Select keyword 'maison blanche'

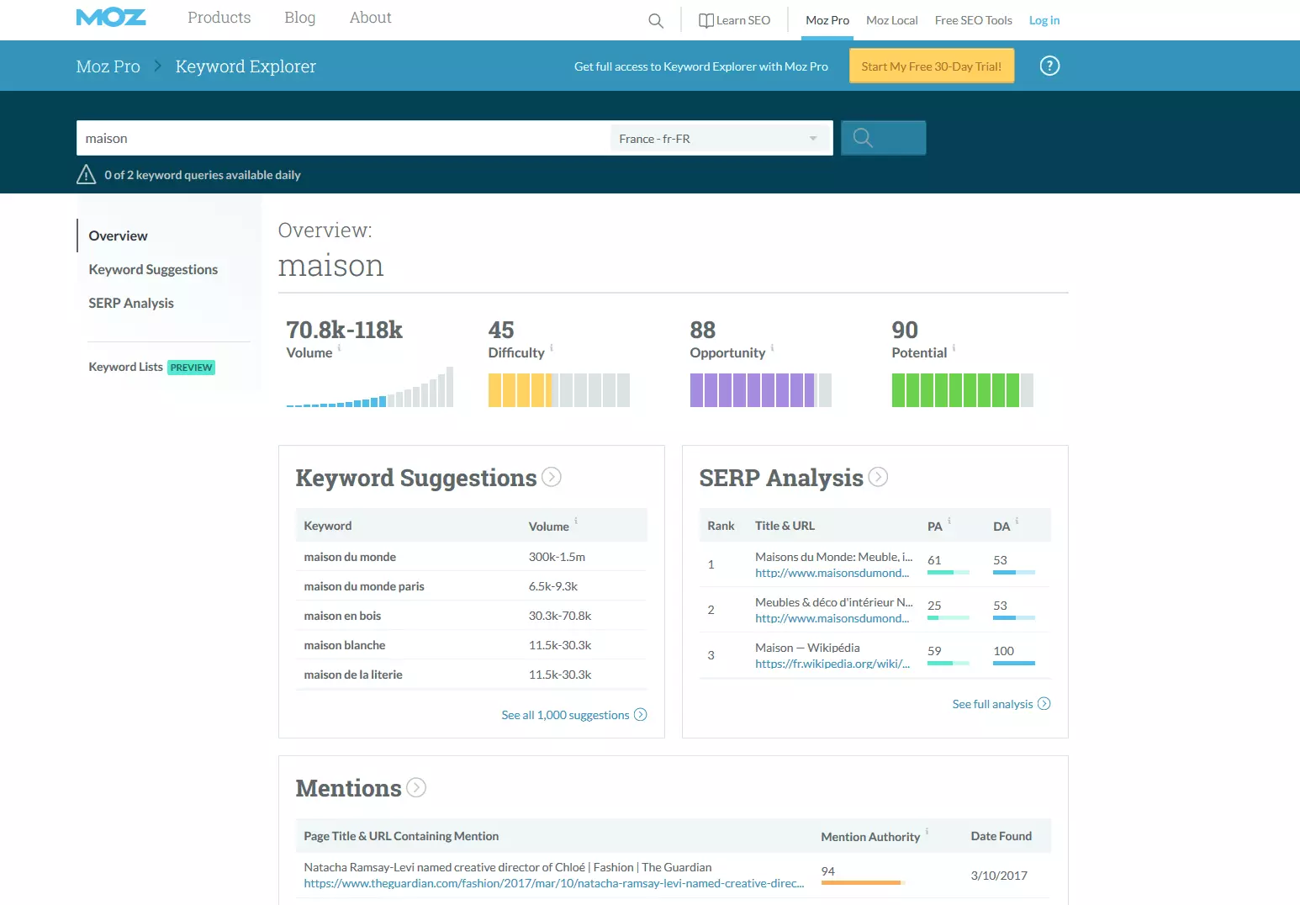(x=345, y=645)
